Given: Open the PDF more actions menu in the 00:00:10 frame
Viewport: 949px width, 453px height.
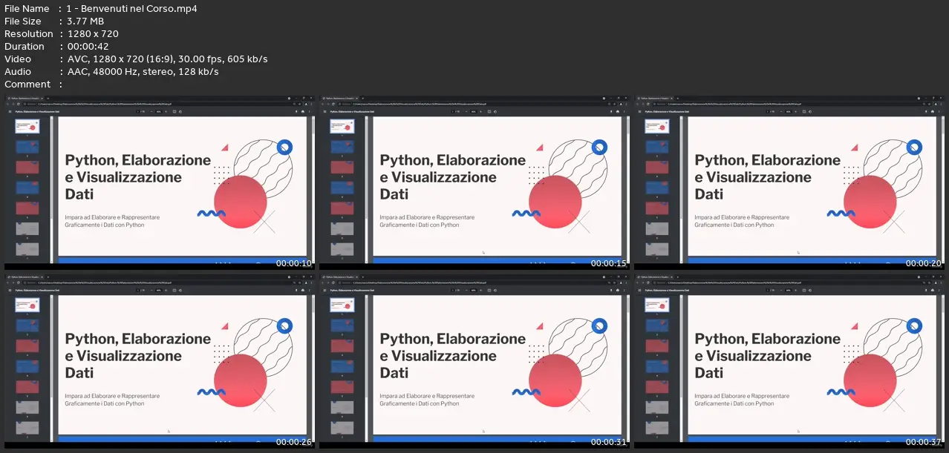Looking at the screenshot, I should click(x=310, y=112).
